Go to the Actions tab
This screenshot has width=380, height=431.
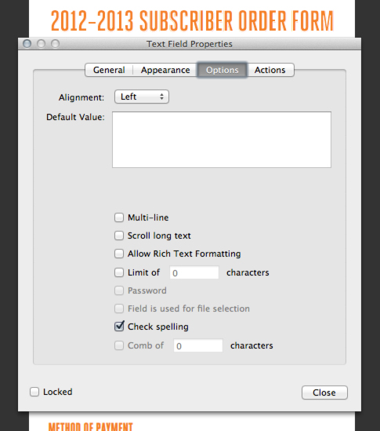[270, 70]
